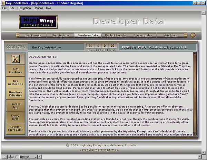Toggle the status area control icon

17,157
